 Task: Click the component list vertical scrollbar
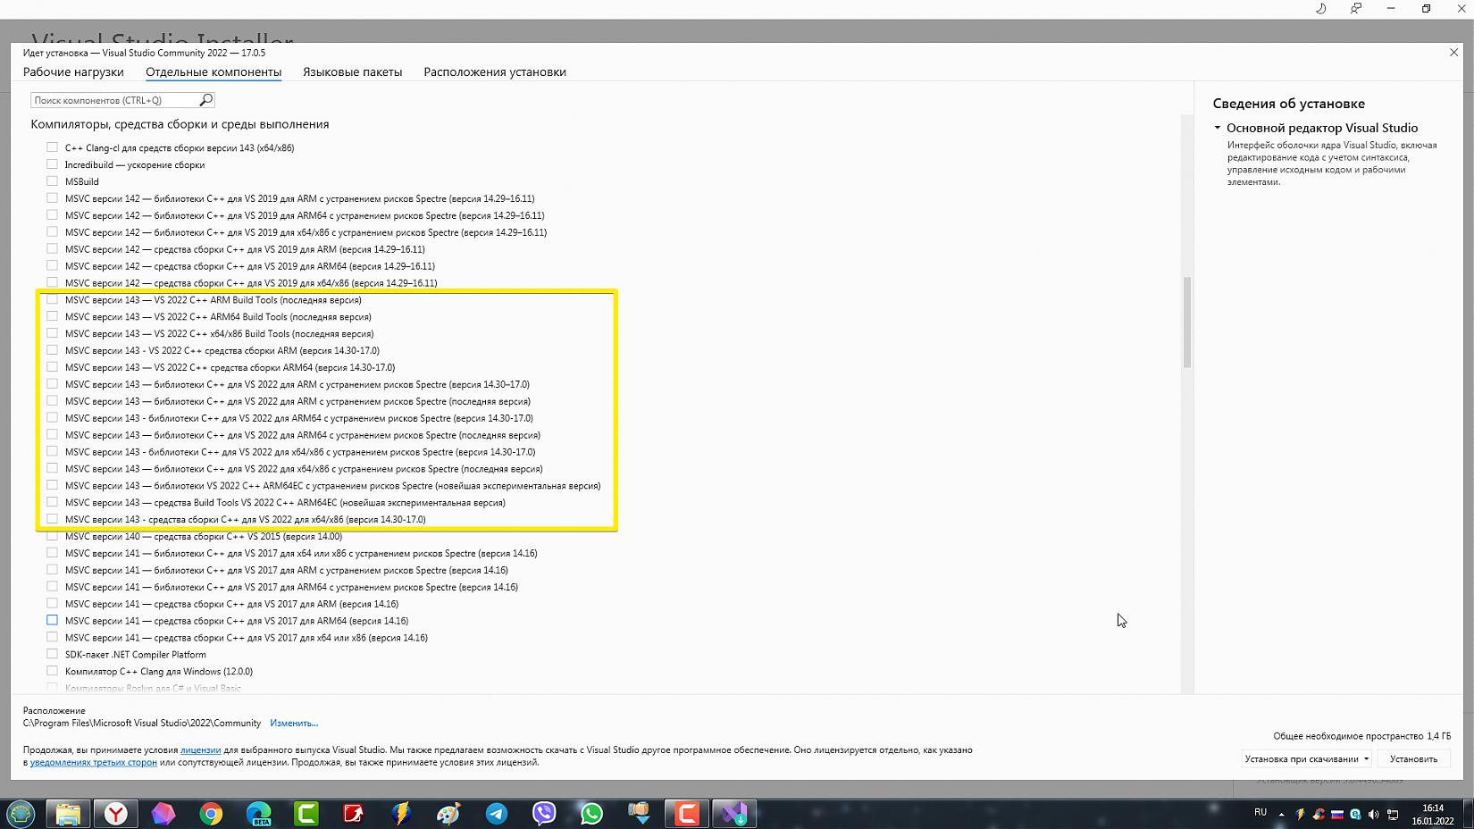(x=1187, y=322)
